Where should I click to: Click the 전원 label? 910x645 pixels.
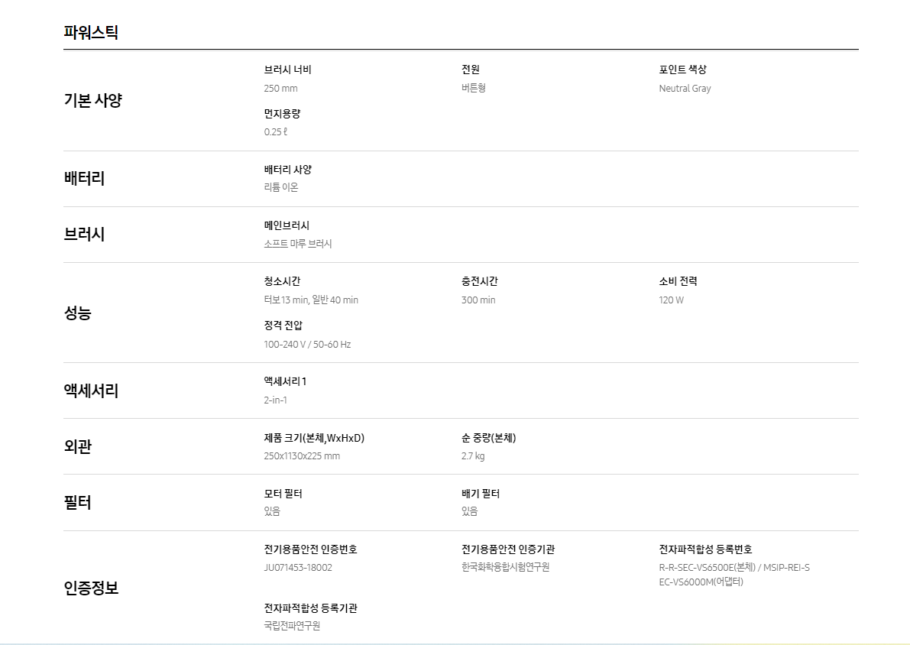pos(471,70)
